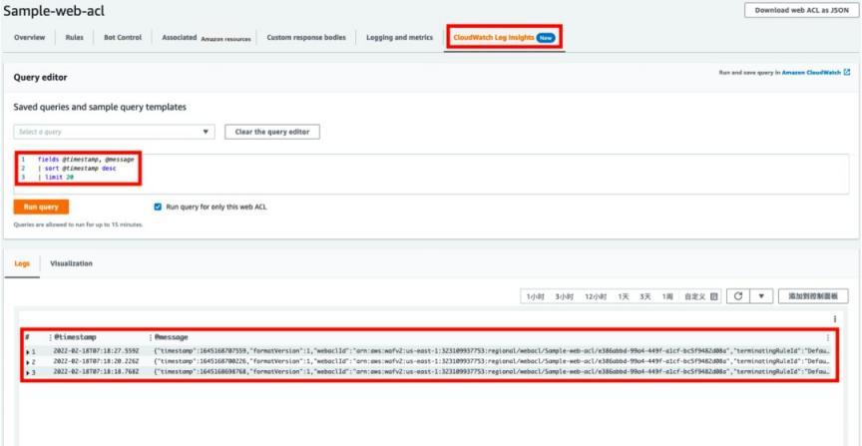Select the 12小时 time range

(596, 296)
